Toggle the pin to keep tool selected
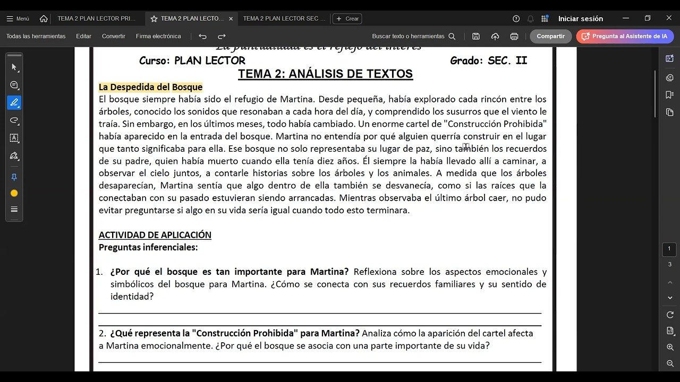680x382 pixels. (x=14, y=177)
